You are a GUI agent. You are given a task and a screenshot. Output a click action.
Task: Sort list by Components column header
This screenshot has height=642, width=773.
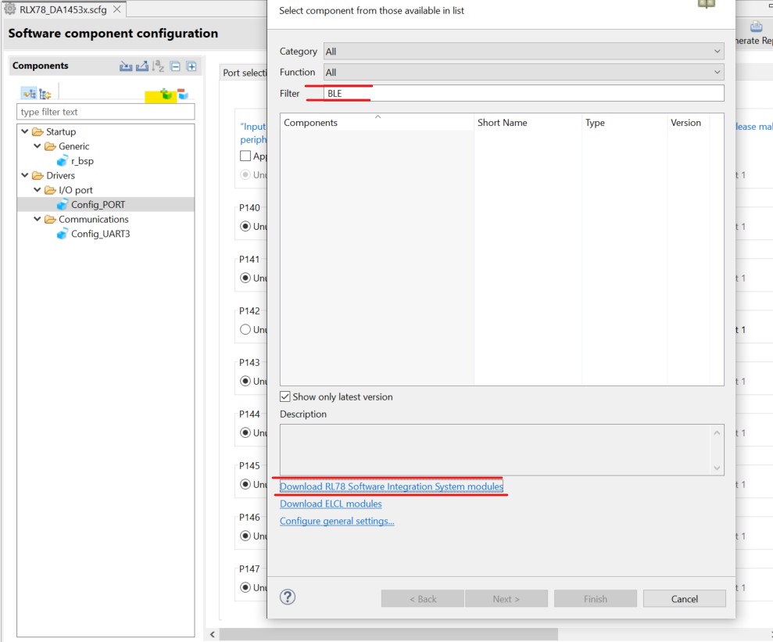[378, 122]
